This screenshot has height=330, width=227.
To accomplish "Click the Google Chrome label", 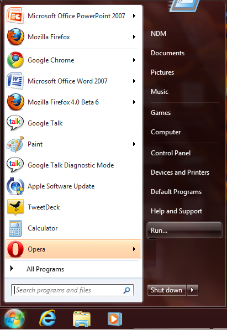I will pyautogui.click(x=51, y=60).
